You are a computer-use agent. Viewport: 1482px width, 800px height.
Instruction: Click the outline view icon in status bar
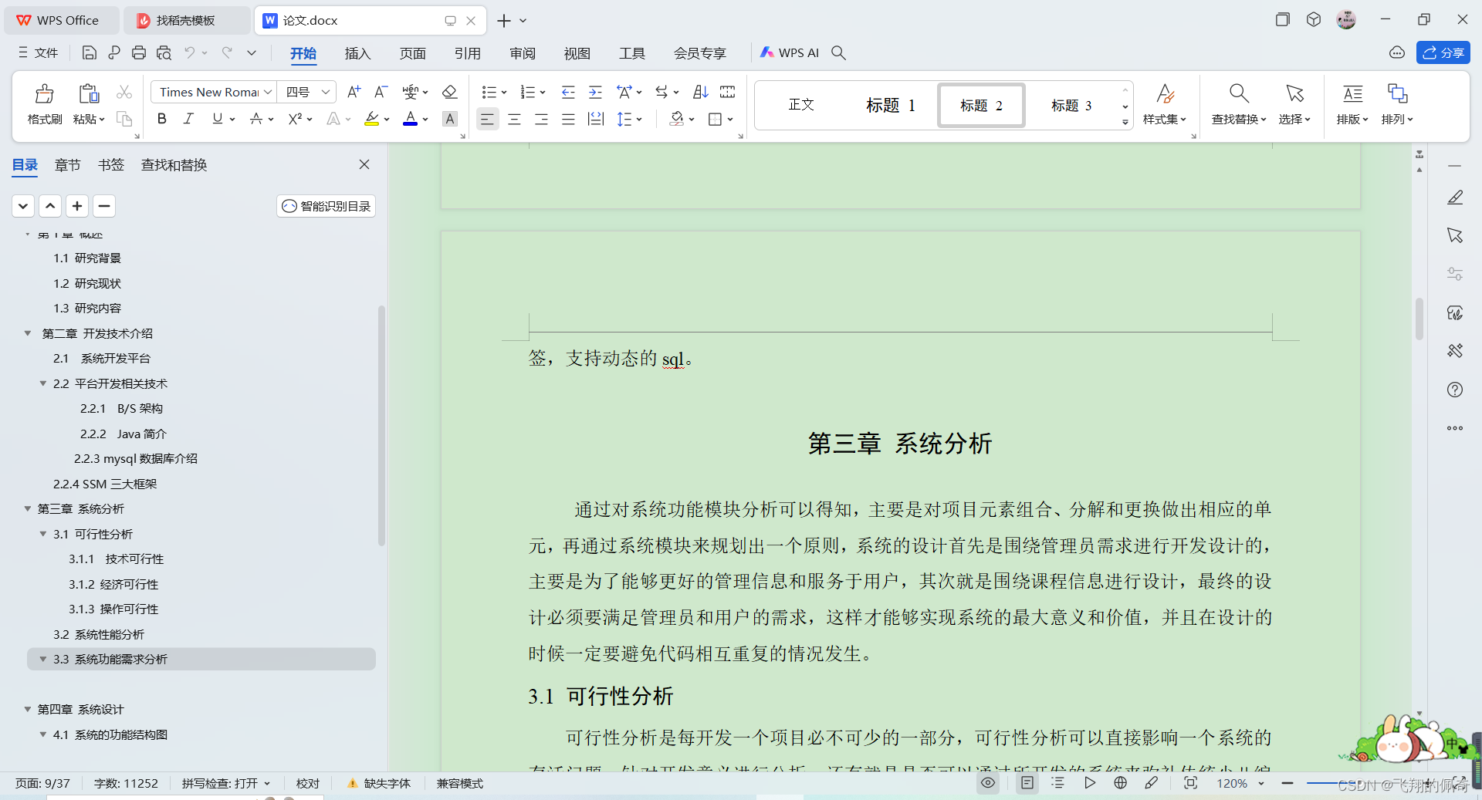(x=1057, y=783)
